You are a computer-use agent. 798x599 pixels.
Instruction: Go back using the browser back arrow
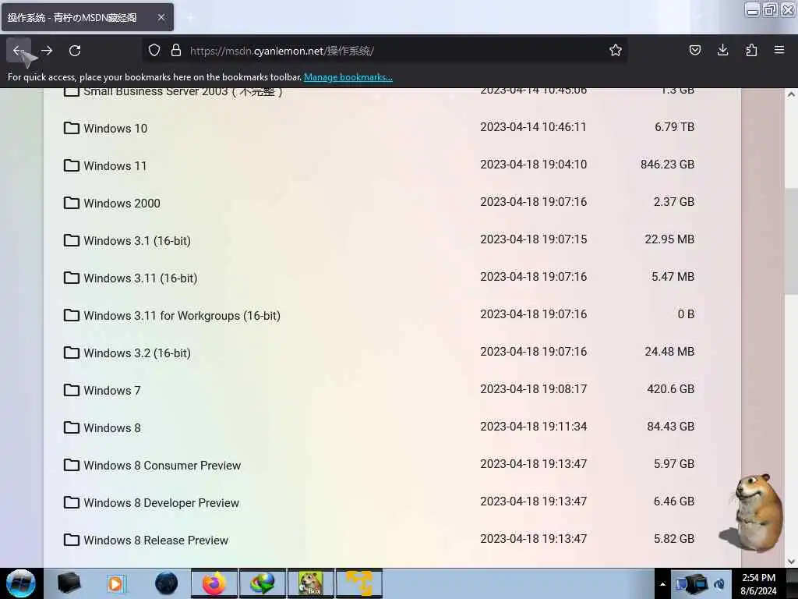coord(19,51)
